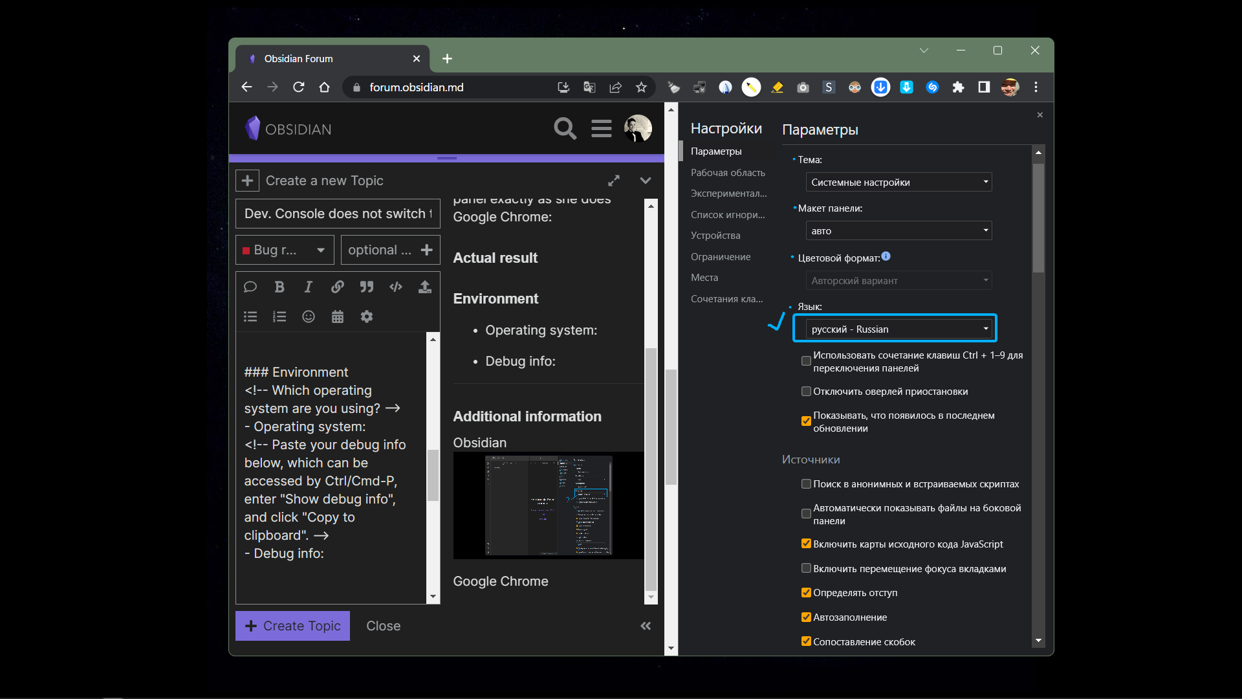Insert a hyperlink in the composer
This screenshot has height=699, width=1242.
pyautogui.click(x=338, y=287)
